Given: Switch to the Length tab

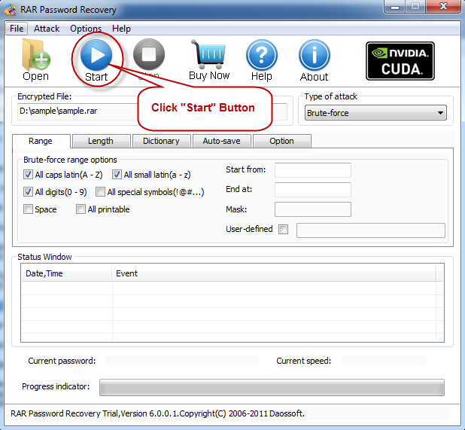Looking at the screenshot, I should click(x=101, y=141).
